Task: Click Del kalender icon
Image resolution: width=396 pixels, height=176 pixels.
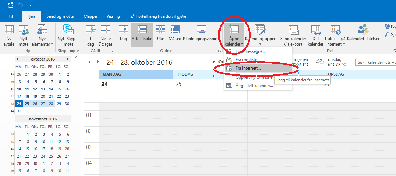Action: pyautogui.click(x=316, y=36)
